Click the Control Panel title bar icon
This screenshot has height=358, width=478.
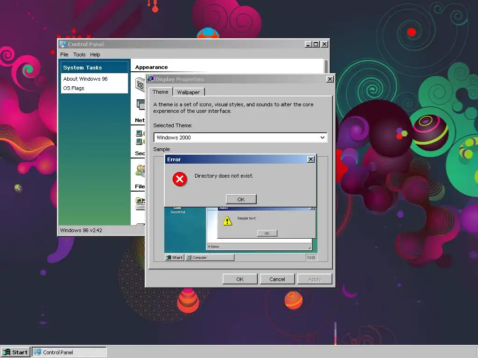[x=63, y=44]
